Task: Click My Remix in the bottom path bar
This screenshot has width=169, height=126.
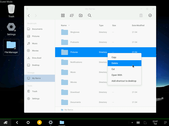Action: pyautogui.click(x=69, y=110)
